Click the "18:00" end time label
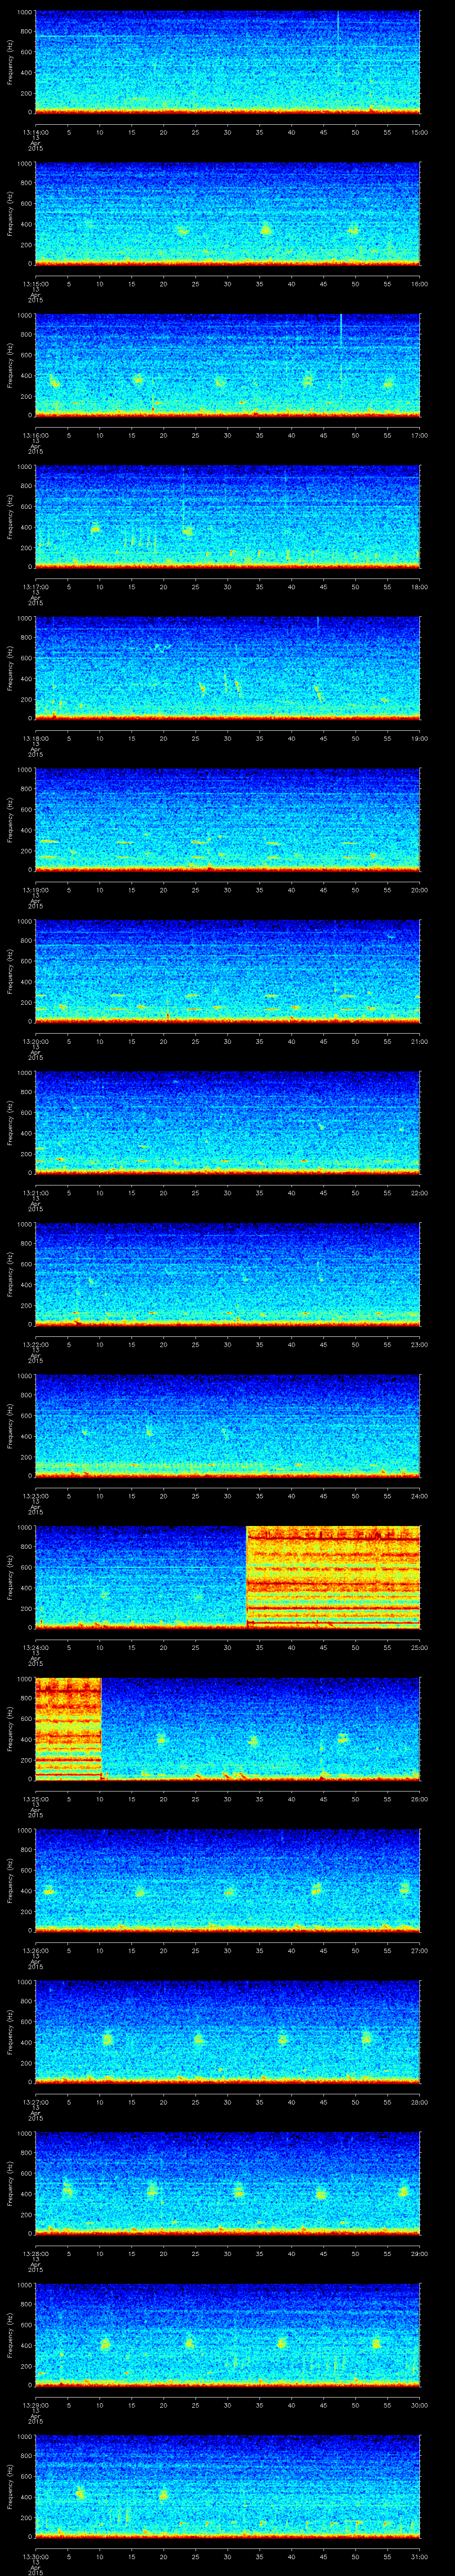This screenshot has height=2576, width=455. pyautogui.click(x=419, y=586)
